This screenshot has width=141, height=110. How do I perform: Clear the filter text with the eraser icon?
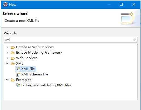click(135, 39)
